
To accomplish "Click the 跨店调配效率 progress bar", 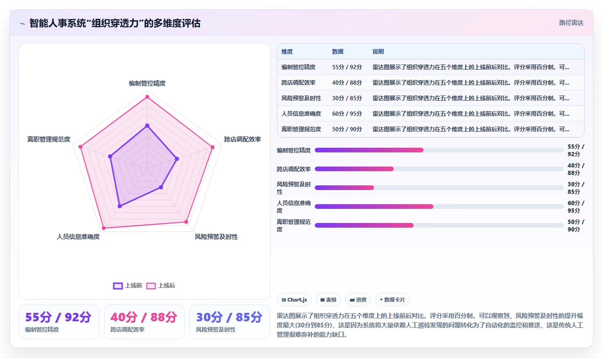I will [439, 169].
